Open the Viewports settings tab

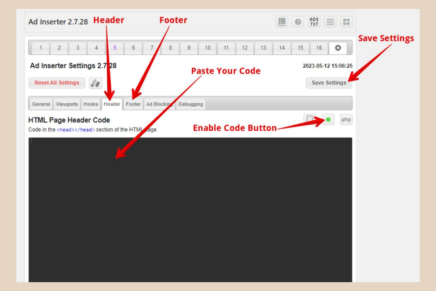tap(67, 104)
